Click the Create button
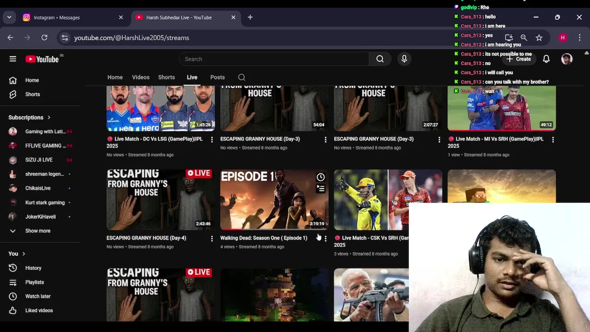The width and height of the screenshot is (590, 332). click(519, 59)
